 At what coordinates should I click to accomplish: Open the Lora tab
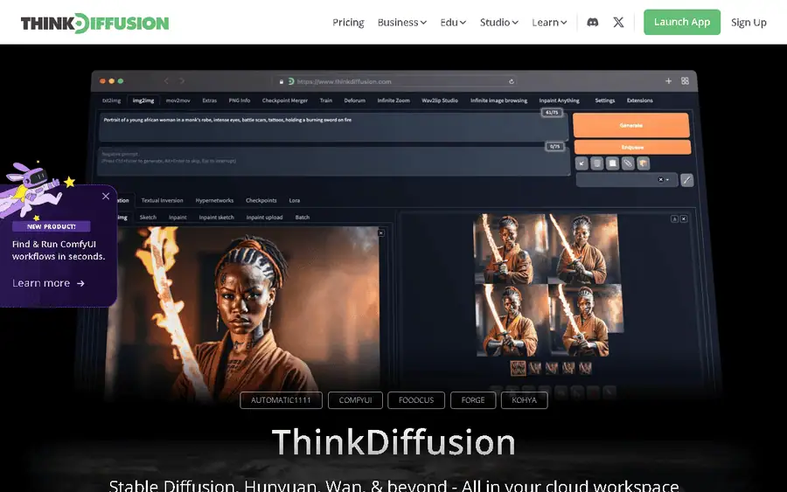(294, 200)
